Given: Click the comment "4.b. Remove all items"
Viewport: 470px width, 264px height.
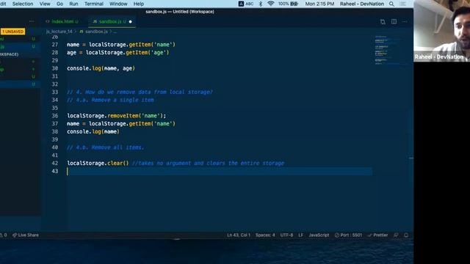Looking at the screenshot, I should (x=106, y=147).
